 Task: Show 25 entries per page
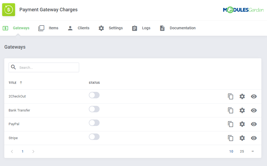point(242,151)
